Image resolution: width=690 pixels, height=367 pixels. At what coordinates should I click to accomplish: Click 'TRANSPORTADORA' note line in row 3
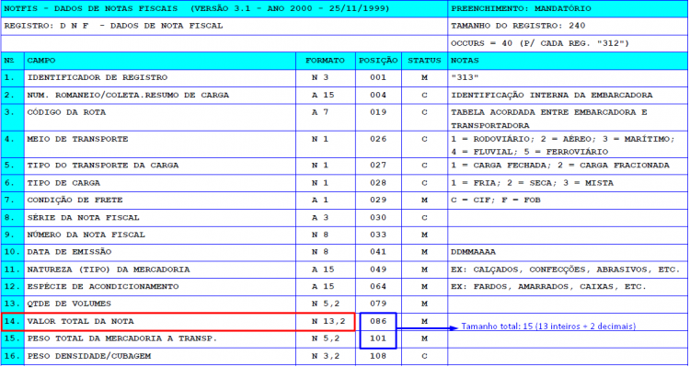coord(490,125)
